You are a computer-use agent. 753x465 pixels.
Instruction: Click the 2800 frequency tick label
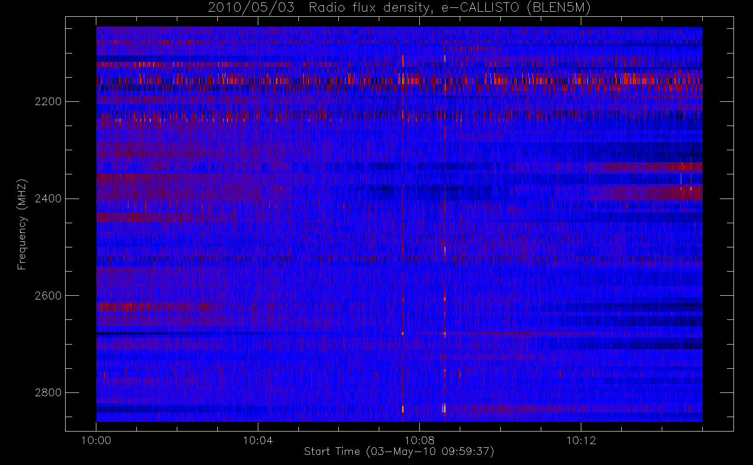coord(48,392)
